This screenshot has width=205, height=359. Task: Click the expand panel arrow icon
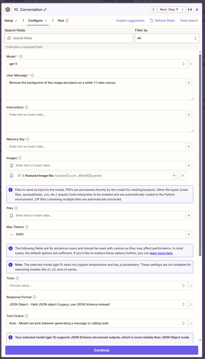(190, 10)
